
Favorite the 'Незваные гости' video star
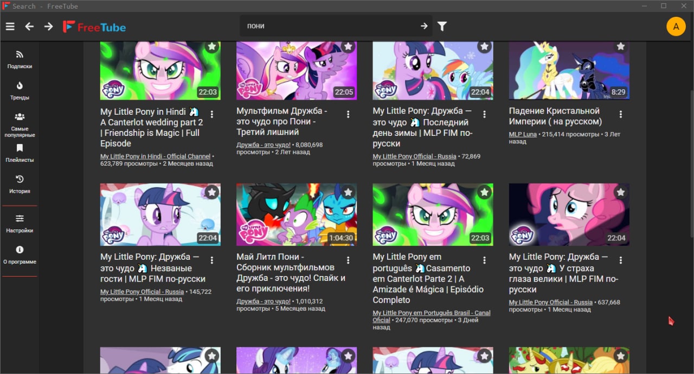click(x=212, y=192)
